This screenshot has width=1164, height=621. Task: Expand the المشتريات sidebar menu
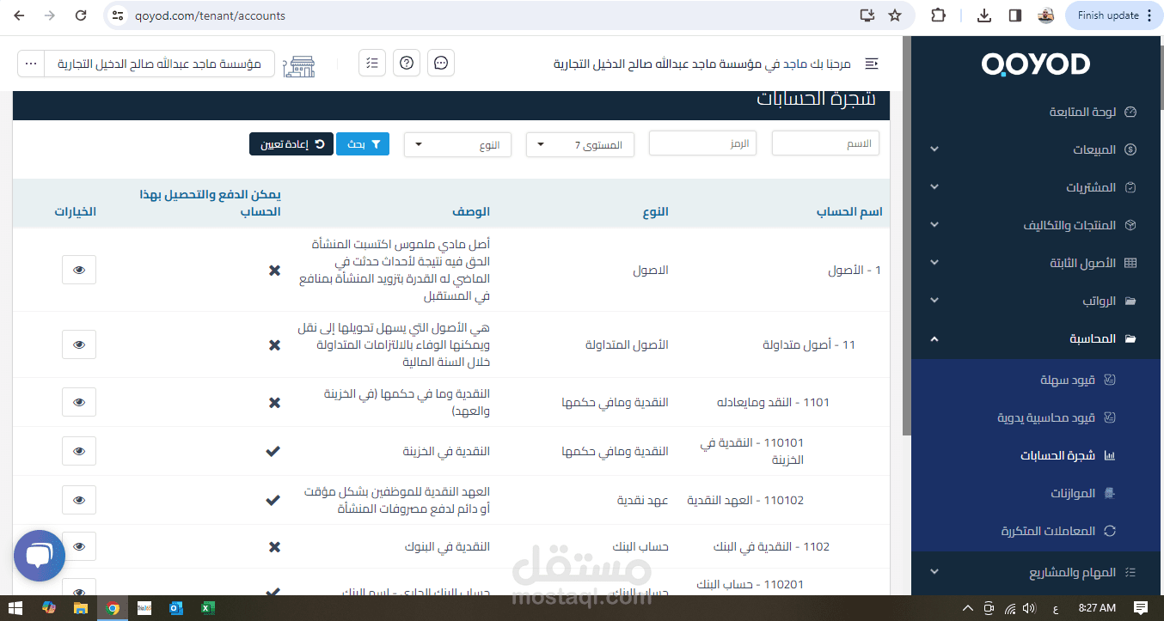tap(1036, 187)
